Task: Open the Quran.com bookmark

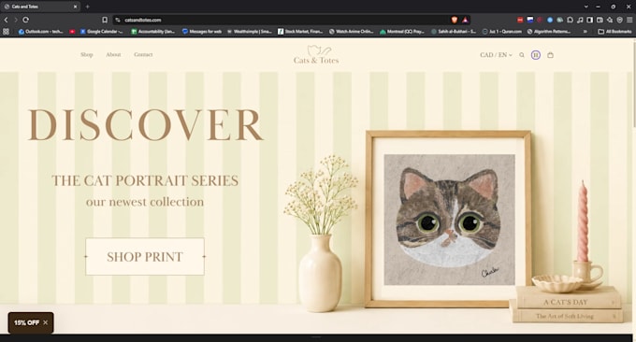Action: [502, 31]
